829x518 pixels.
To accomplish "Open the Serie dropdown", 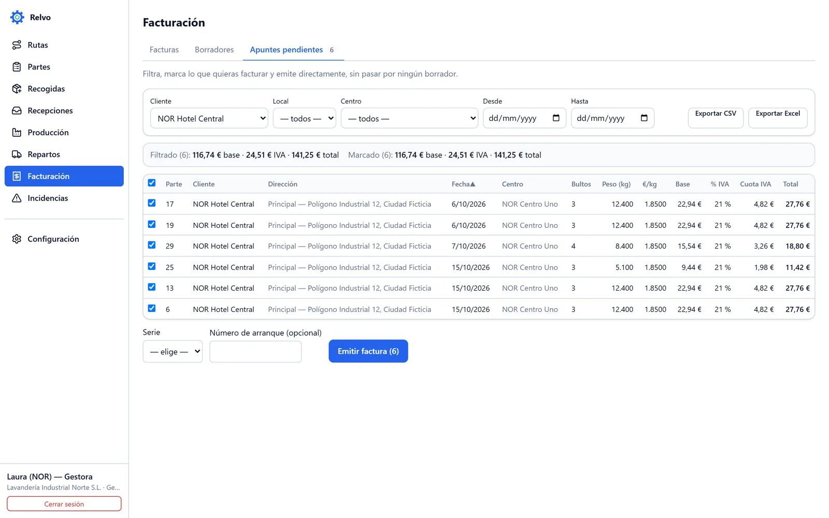I will [x=173, y=351].
